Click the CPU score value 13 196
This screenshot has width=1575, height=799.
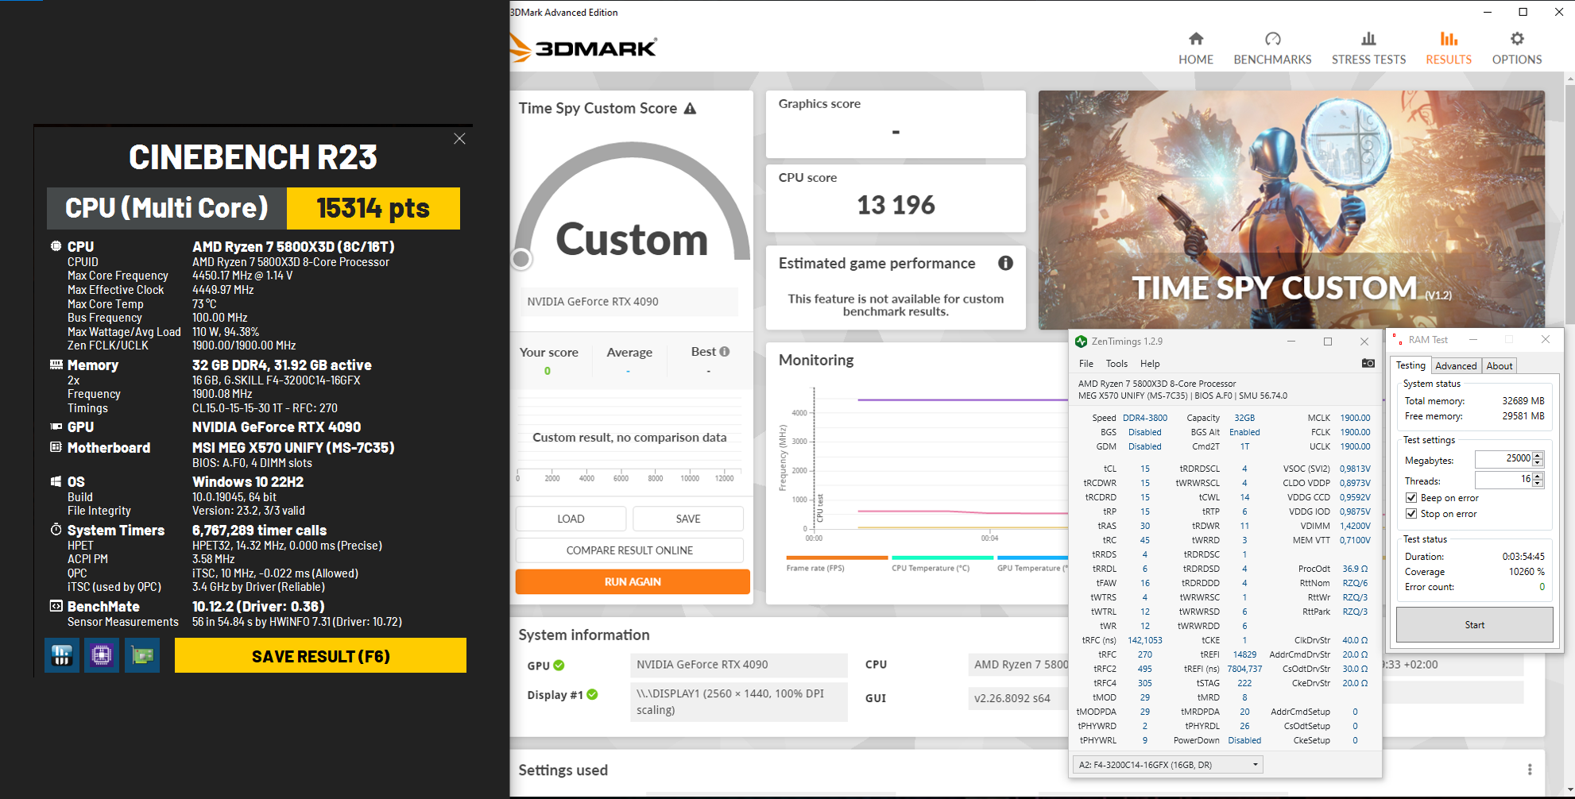(896, 206)
